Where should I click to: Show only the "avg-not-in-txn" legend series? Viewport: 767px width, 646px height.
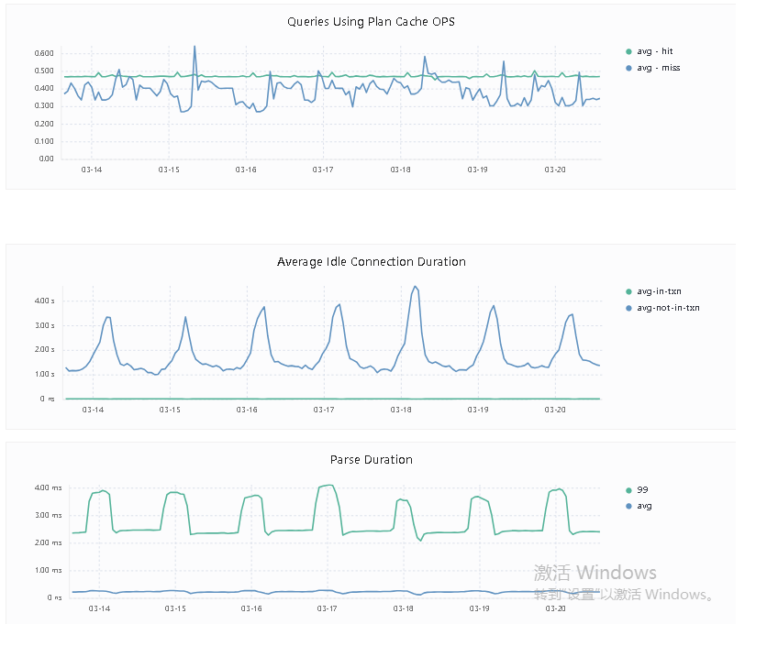pos(668,308)
